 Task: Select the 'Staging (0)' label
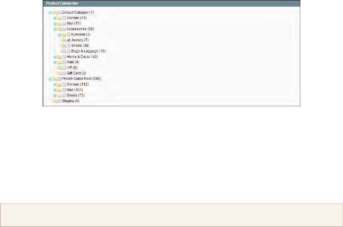pyautogui.click(x=71, y=101)
